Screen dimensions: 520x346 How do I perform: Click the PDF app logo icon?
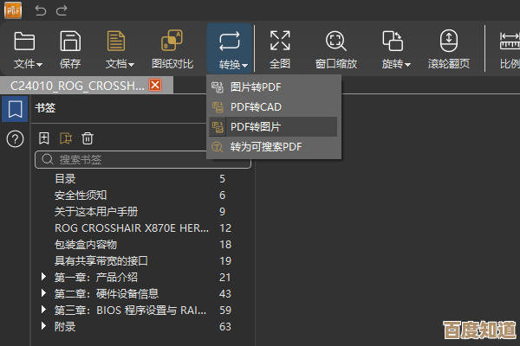tap(13, 10)
